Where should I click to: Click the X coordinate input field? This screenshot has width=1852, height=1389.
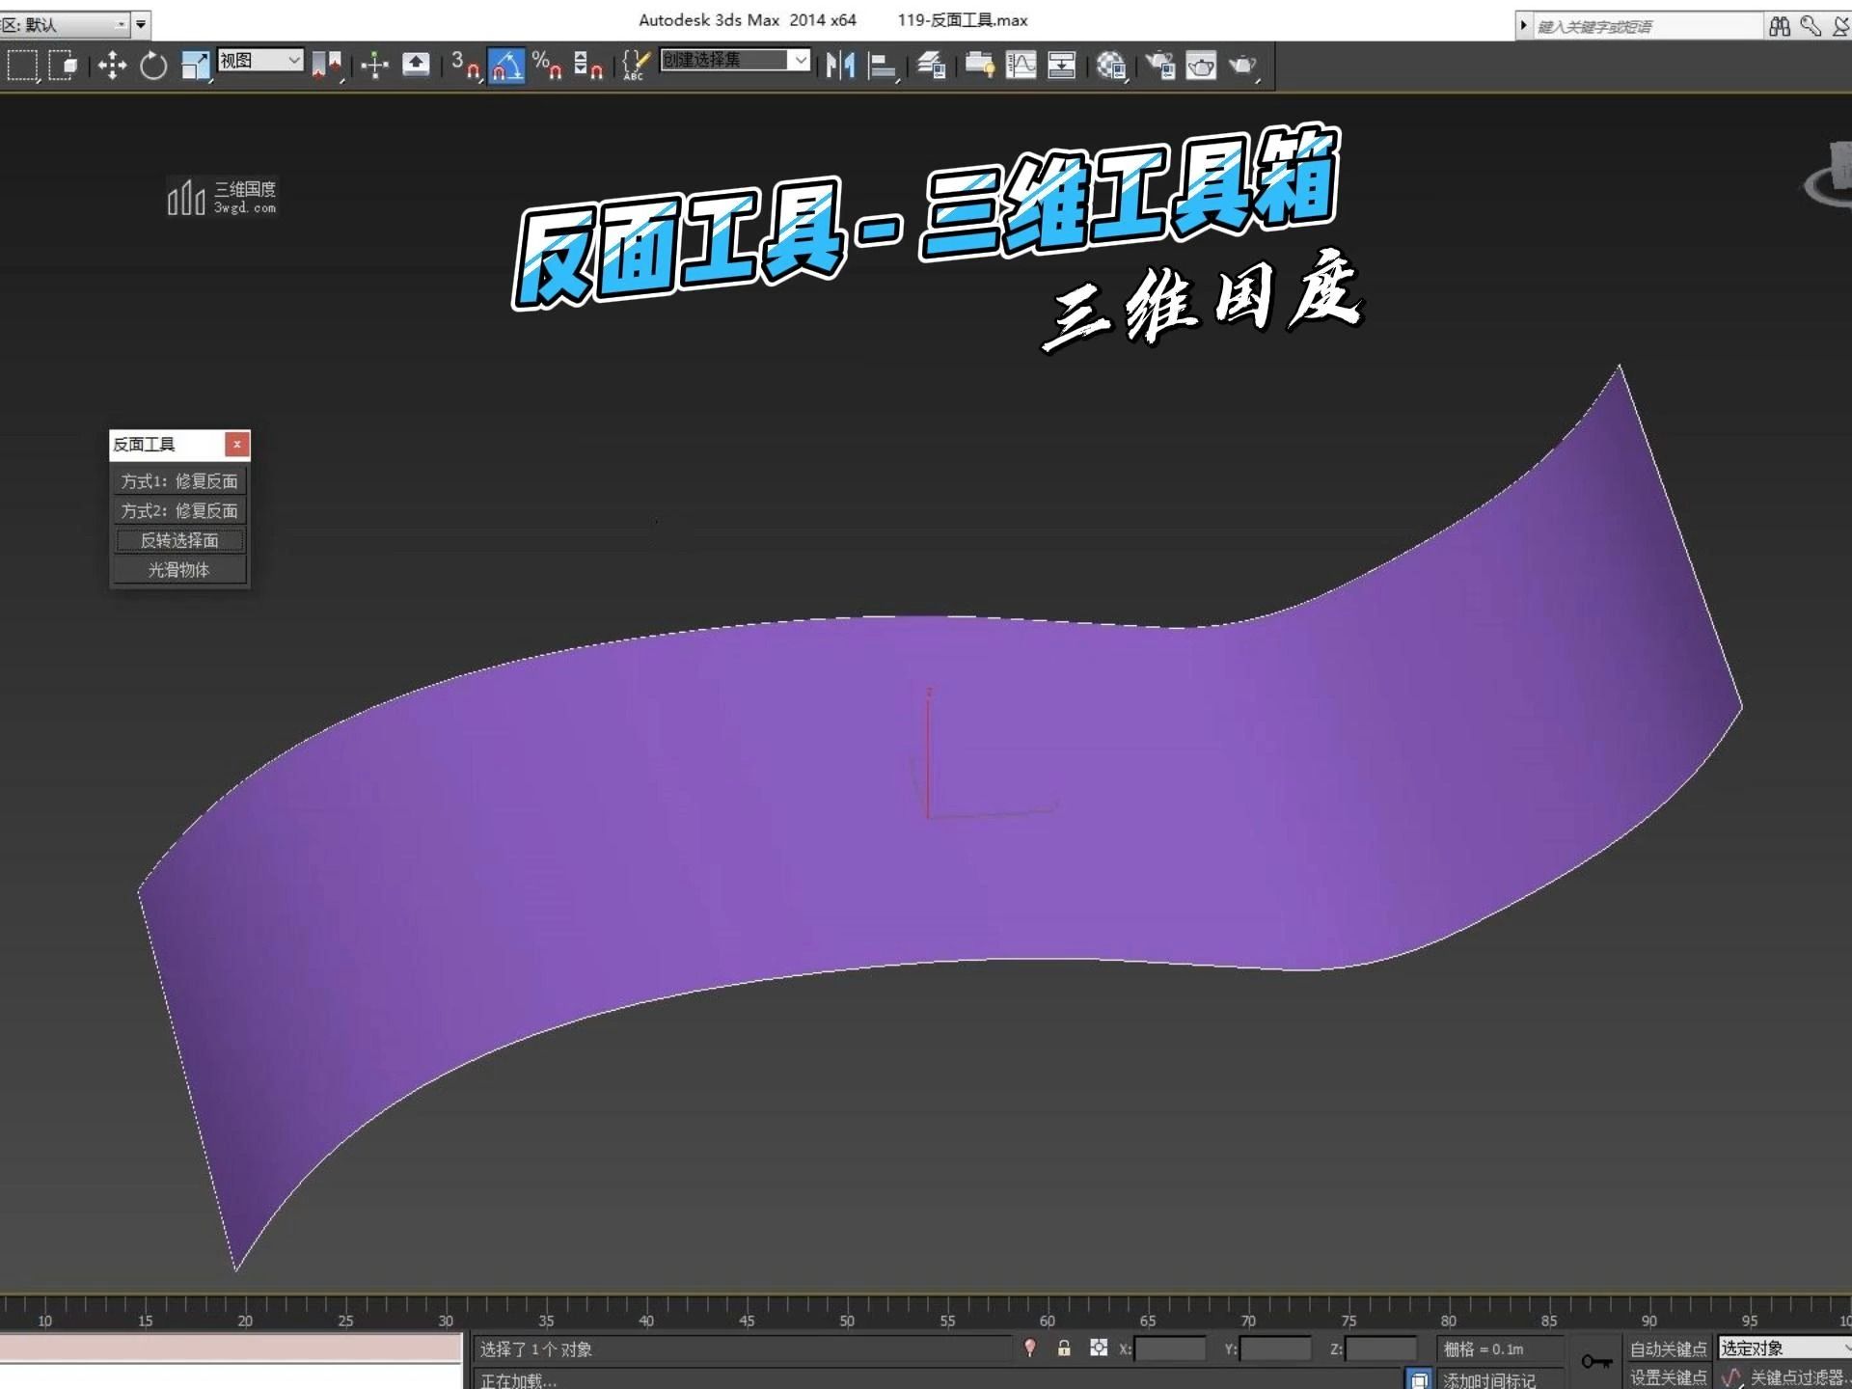point(1169,1348)
